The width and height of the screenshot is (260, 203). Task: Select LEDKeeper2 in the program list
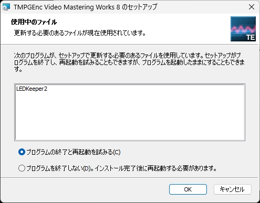[x=32, y=89]
